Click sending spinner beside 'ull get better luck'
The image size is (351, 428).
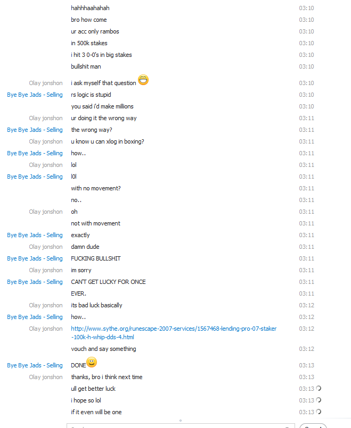click(x=319, y=388)
